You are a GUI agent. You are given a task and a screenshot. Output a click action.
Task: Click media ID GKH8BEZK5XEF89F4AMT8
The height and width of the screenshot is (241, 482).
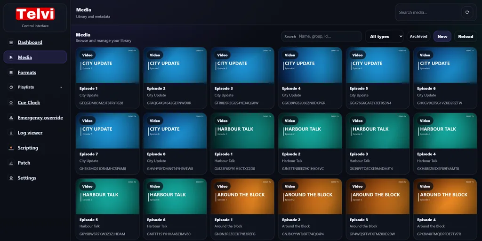tap(438, 169)
